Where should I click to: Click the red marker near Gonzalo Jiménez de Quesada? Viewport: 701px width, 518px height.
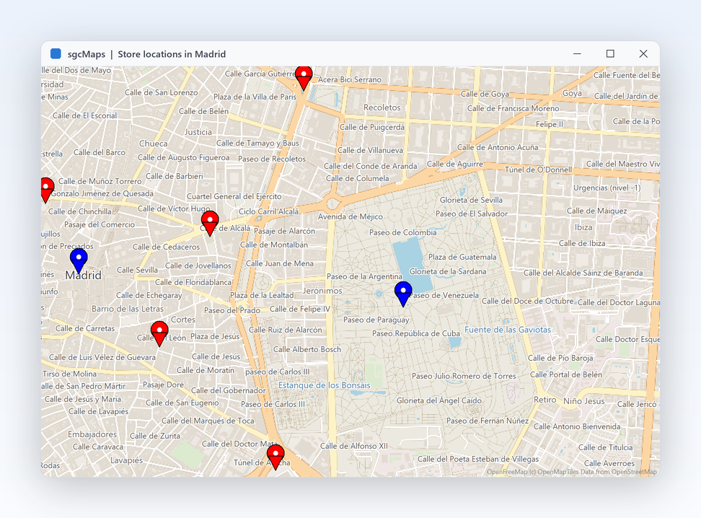[45, 190]
